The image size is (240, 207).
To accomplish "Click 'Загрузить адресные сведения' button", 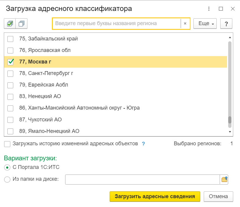I will coord(155,196).
